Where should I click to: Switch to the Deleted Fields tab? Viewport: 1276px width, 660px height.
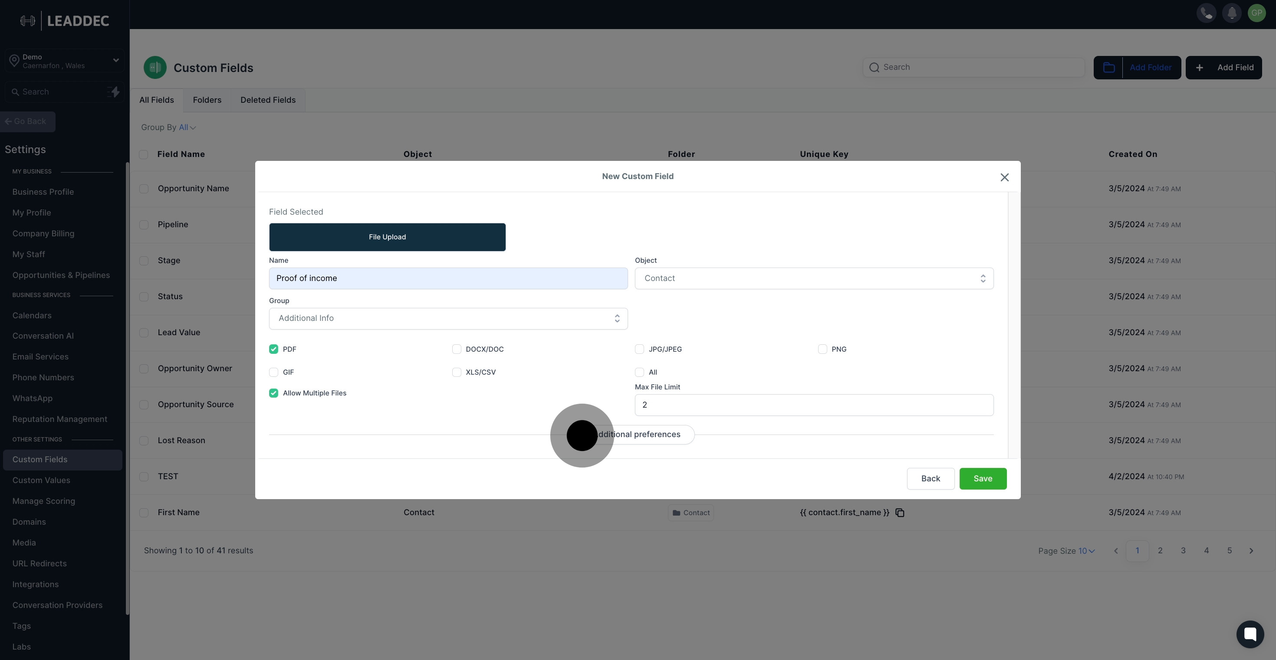click(267, 101)
